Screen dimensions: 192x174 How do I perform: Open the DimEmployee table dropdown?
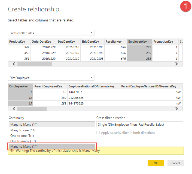[x=51, y=78]
